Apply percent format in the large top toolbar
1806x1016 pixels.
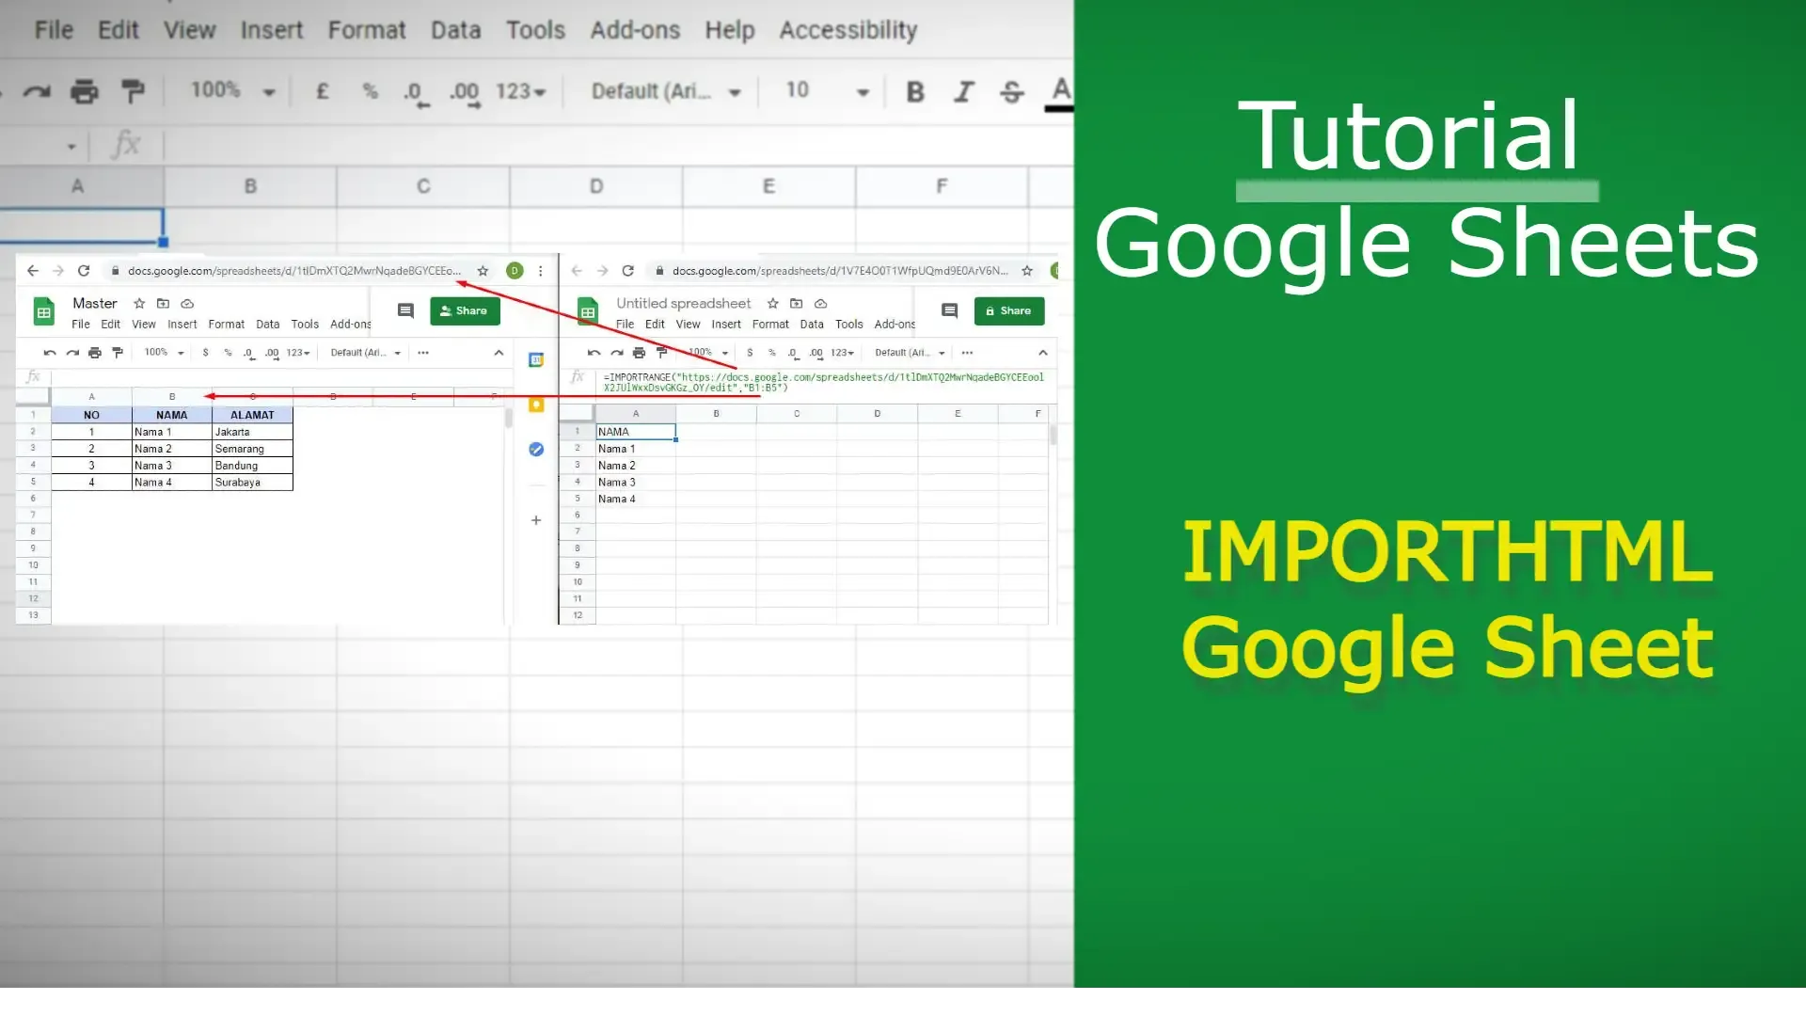[370, 91]
